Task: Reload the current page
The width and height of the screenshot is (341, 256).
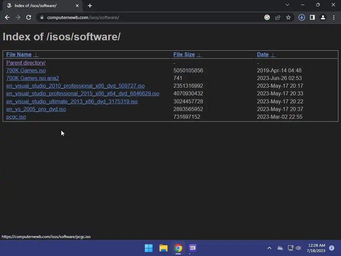Action: tap(29, 17)
